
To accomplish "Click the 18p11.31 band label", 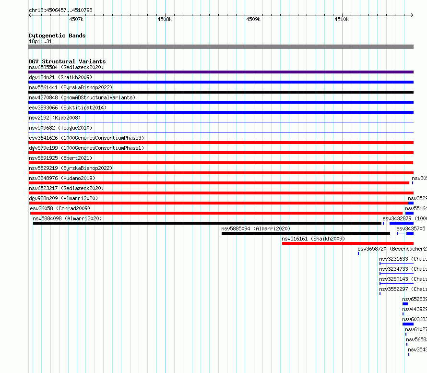I will coord(40,41).
